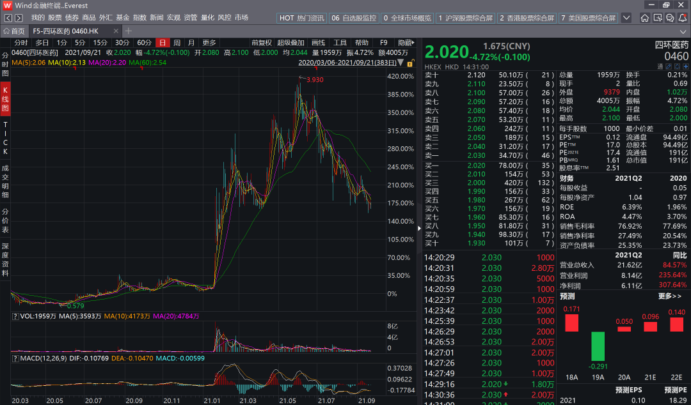The image size is (691, 405).
Task: Click the HOT 热门资讯 button
Action: click(302, 18)
